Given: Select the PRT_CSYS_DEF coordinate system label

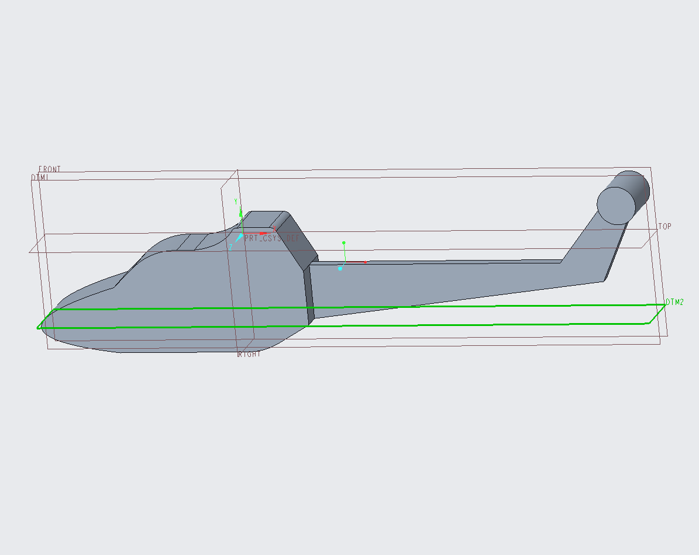Looking at the screenshot, I should point(272,238).
